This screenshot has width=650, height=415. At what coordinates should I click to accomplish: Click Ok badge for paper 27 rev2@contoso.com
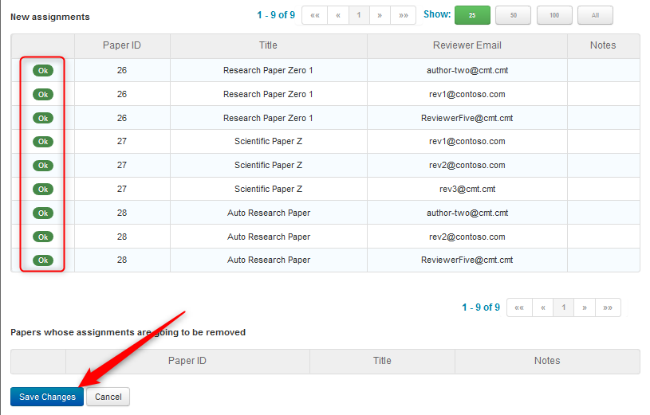click(x=43, y=166)
